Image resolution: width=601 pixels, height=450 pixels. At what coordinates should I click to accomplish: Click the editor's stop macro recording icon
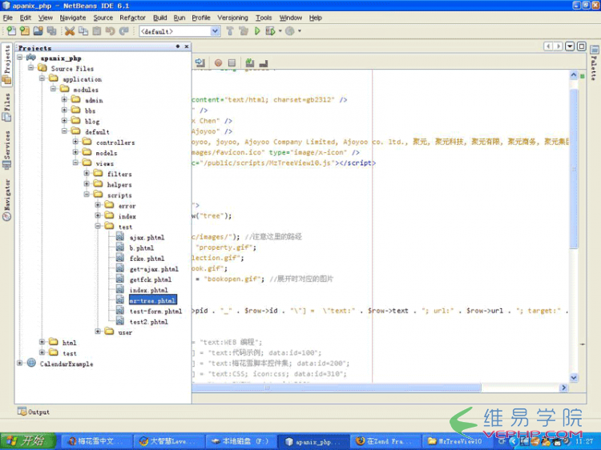(x=232, y=62)
